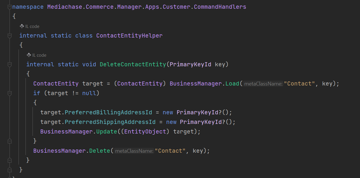This screenshot has height=178, width=360.
Task: Collapse the namespace block fold marker
Action: 9,7
